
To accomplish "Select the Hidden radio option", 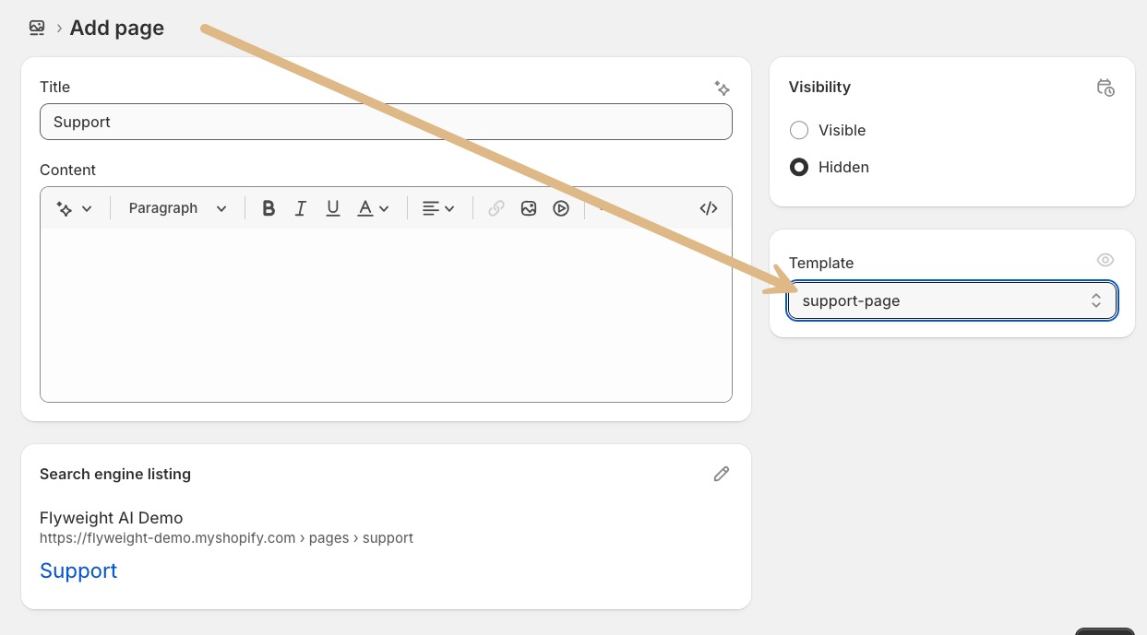I will click(x=799, y=167).
